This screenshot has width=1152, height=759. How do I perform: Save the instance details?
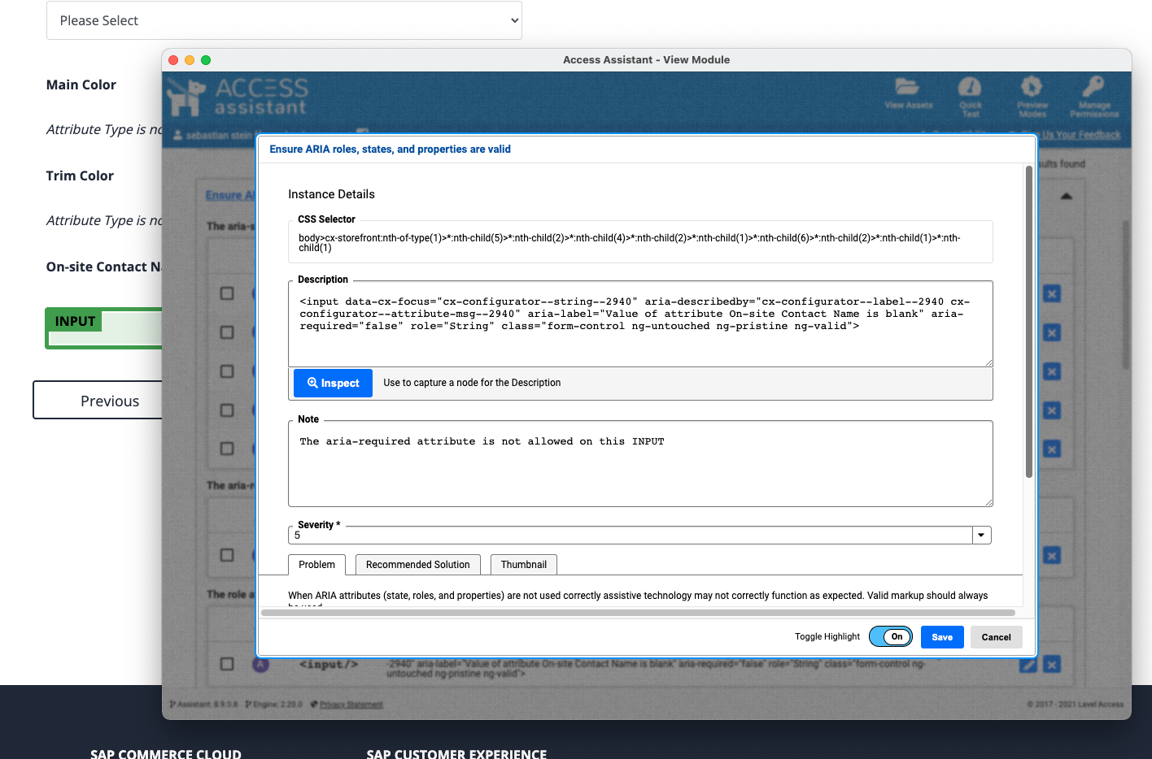(x=941, y=636)
